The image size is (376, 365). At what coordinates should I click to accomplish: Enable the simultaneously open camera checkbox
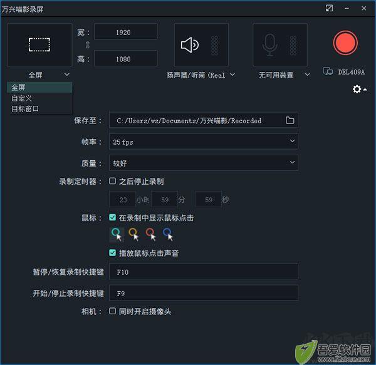(x=112, y=311)
